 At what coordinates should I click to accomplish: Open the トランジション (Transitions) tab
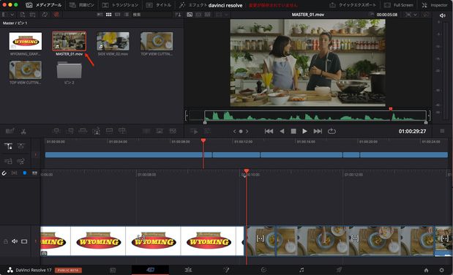coord(121,5)
